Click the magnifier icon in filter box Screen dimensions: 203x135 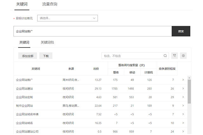165,56
